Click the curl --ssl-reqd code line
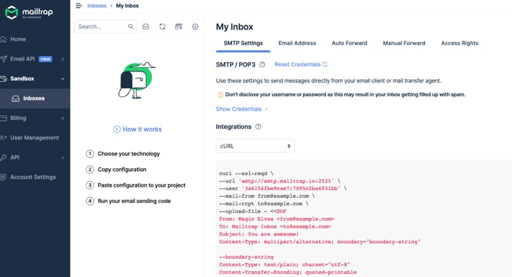This screenshot has height=277, width=512. pyautogui.click(x=246, y=174)
